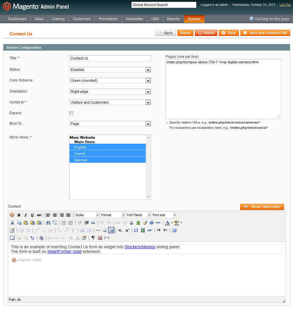Open the Color Scheme dropdown
The image size is (293, 309).
(x=148, y=80)
